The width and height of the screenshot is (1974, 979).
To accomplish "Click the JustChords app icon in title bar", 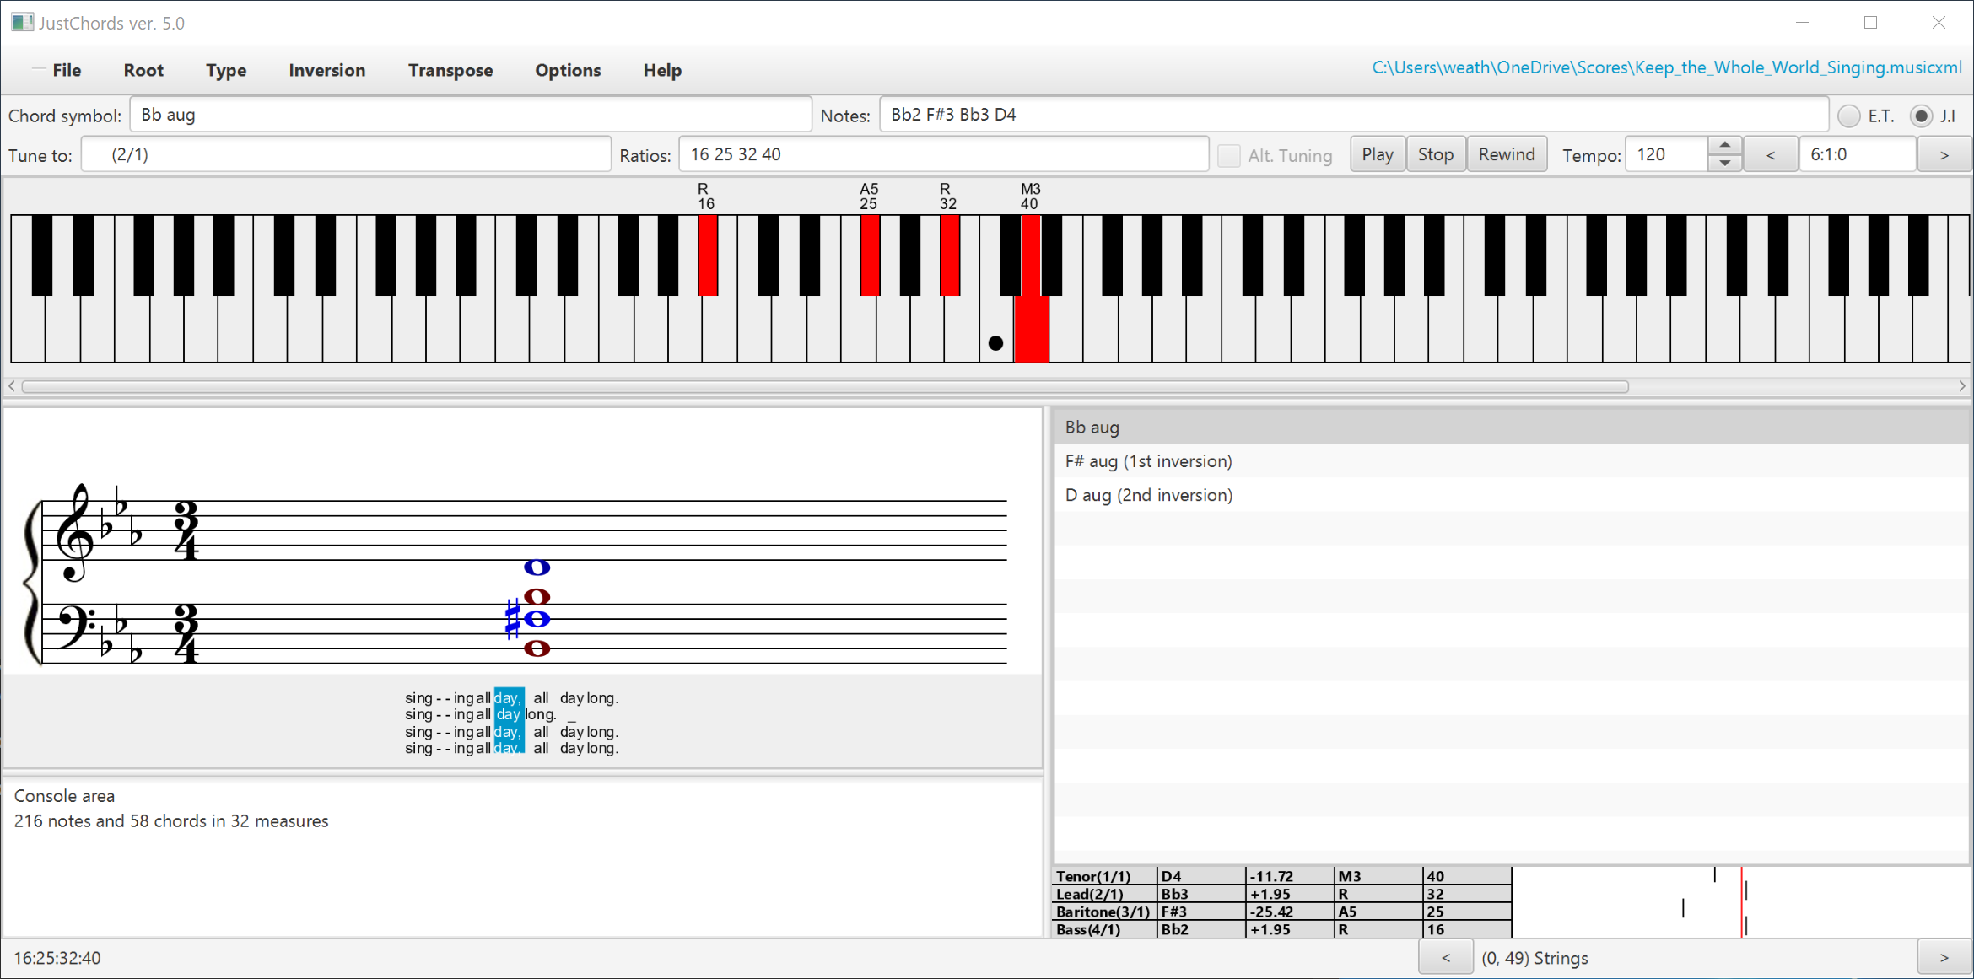I will [22, 23].
